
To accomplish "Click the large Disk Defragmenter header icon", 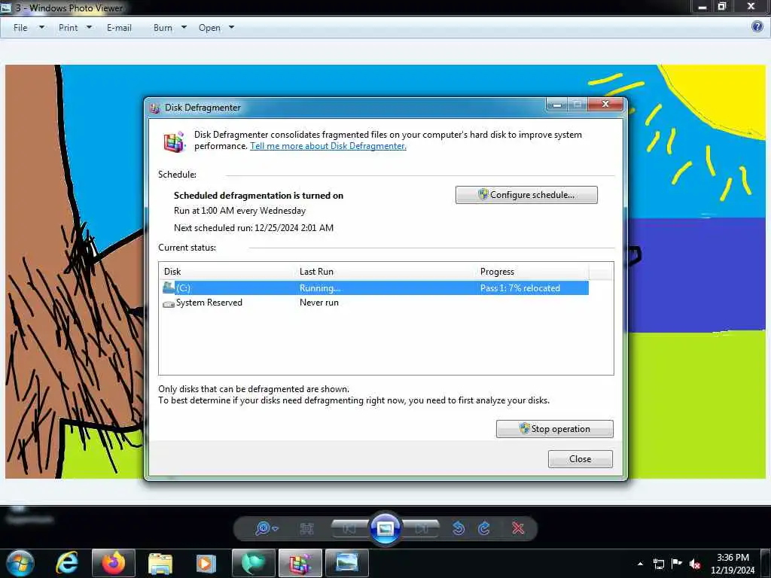I will pos(174,141).
